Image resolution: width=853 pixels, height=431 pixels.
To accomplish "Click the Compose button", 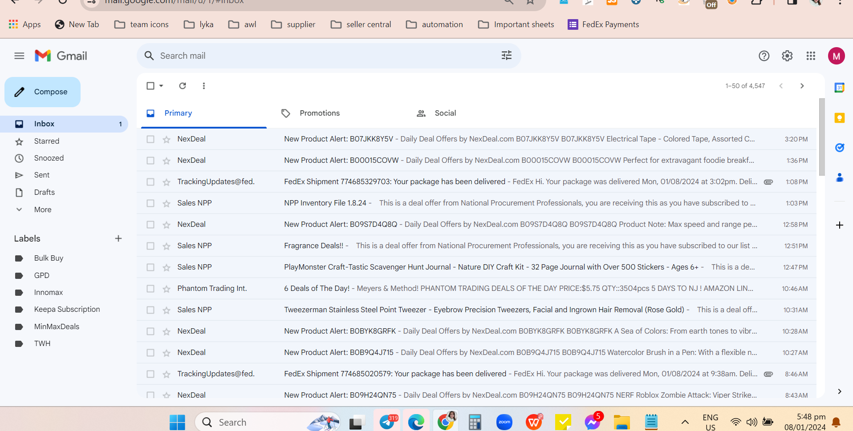I will coord(43,92).
